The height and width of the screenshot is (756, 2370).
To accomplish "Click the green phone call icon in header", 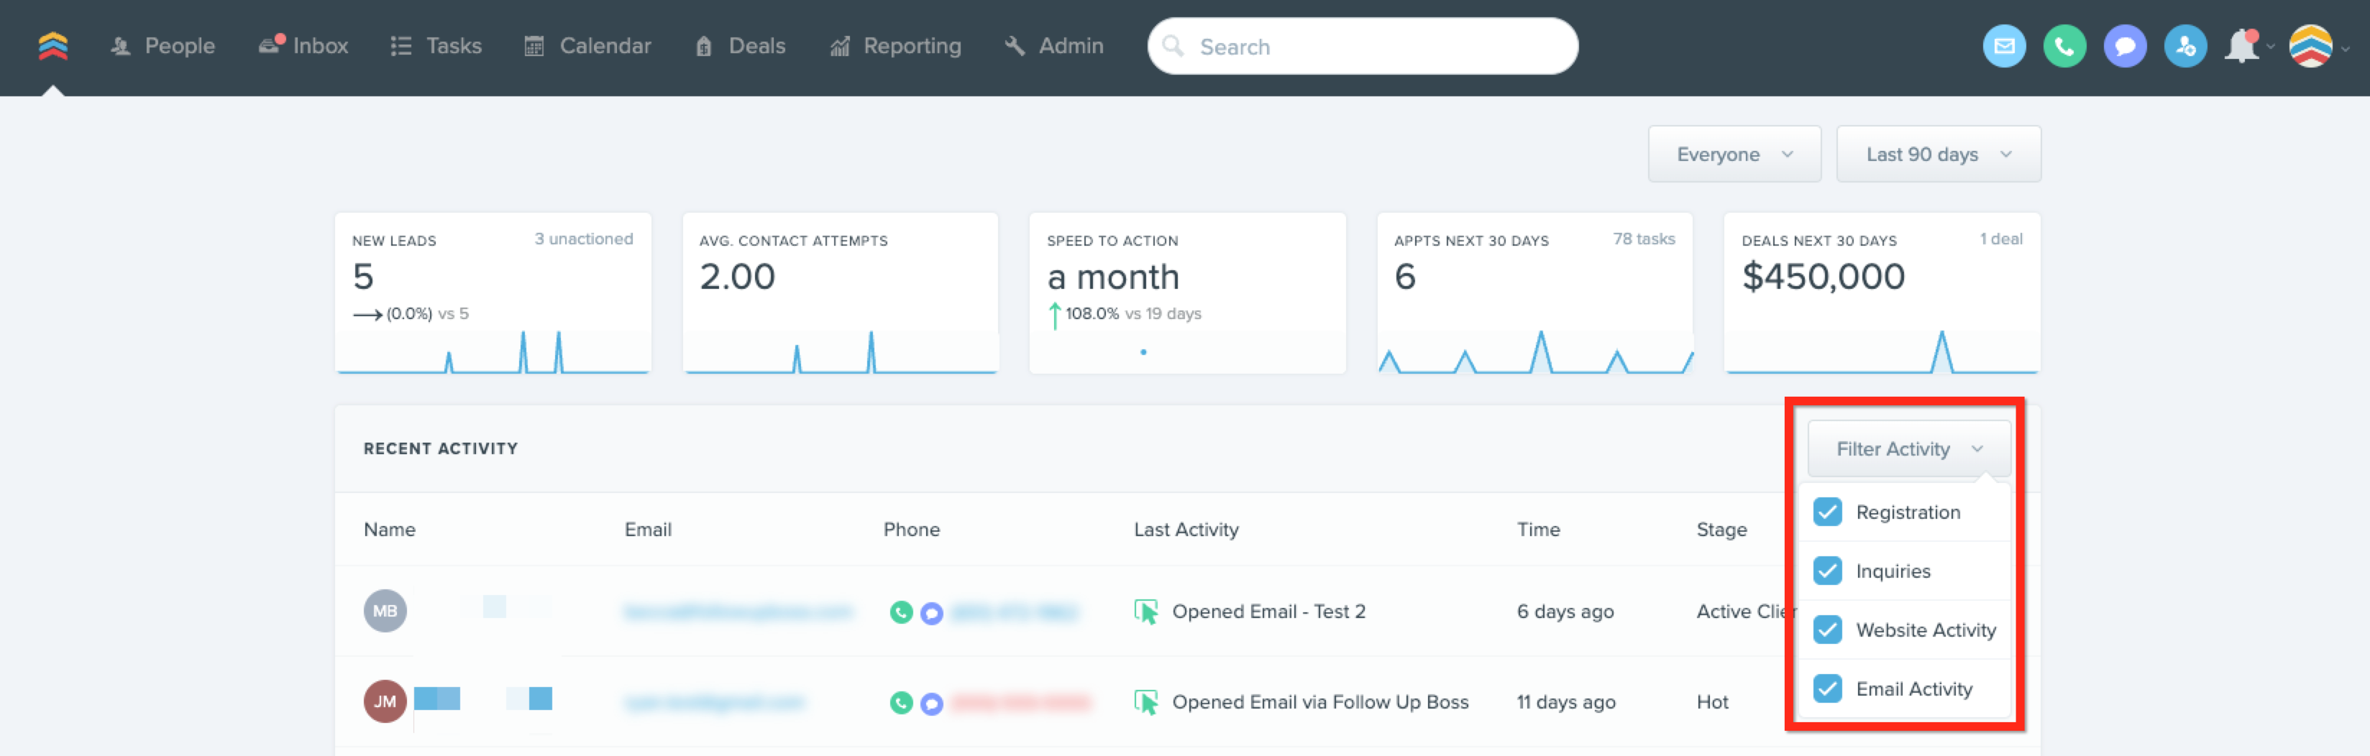I will click(x=2064, y=46).
